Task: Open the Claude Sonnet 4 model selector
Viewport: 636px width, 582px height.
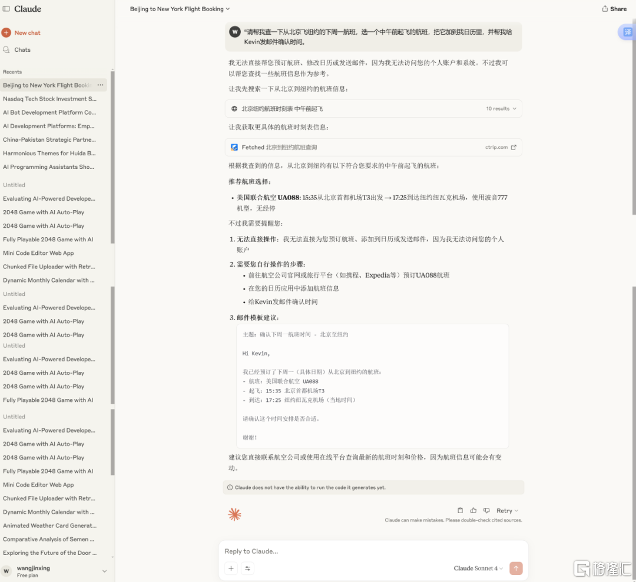Action: [478, 568]
